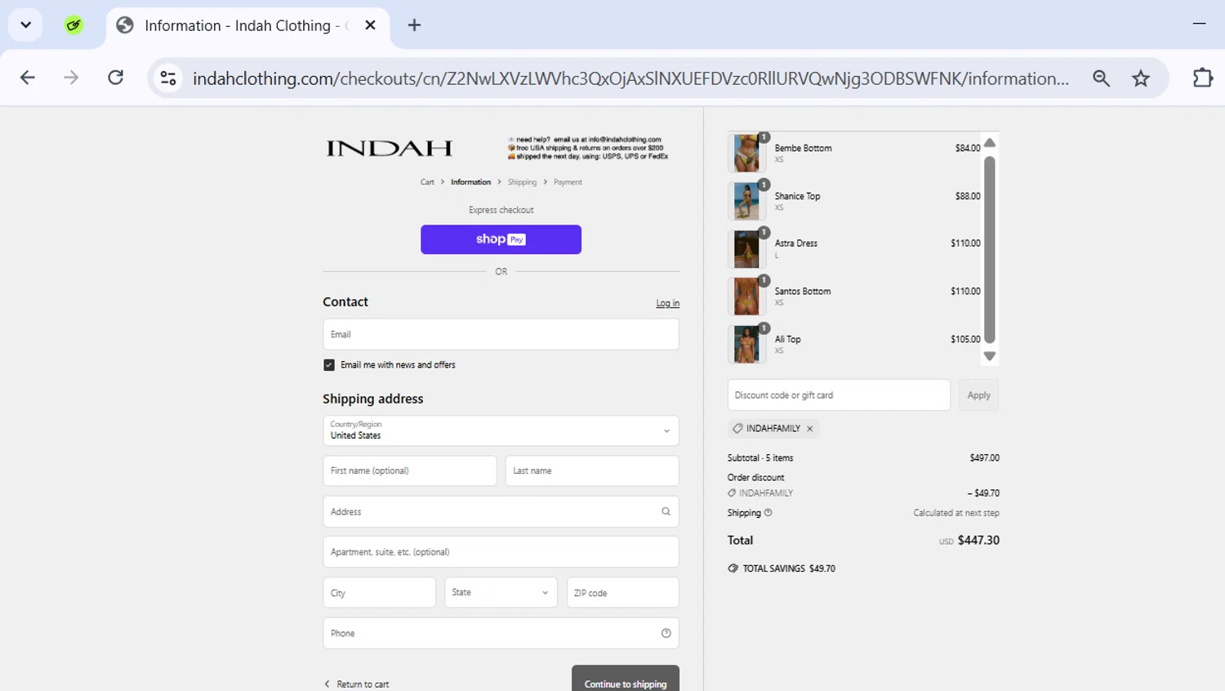
Task: Click the order list scroll up arrow
Action: pyautogui.click(x=990, y=142)
